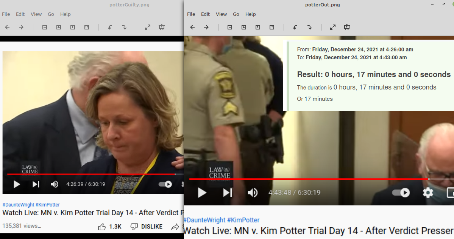Click skip-next button in the 4:26:39 video
Screen dimensions: 454x239
[36, 184]
